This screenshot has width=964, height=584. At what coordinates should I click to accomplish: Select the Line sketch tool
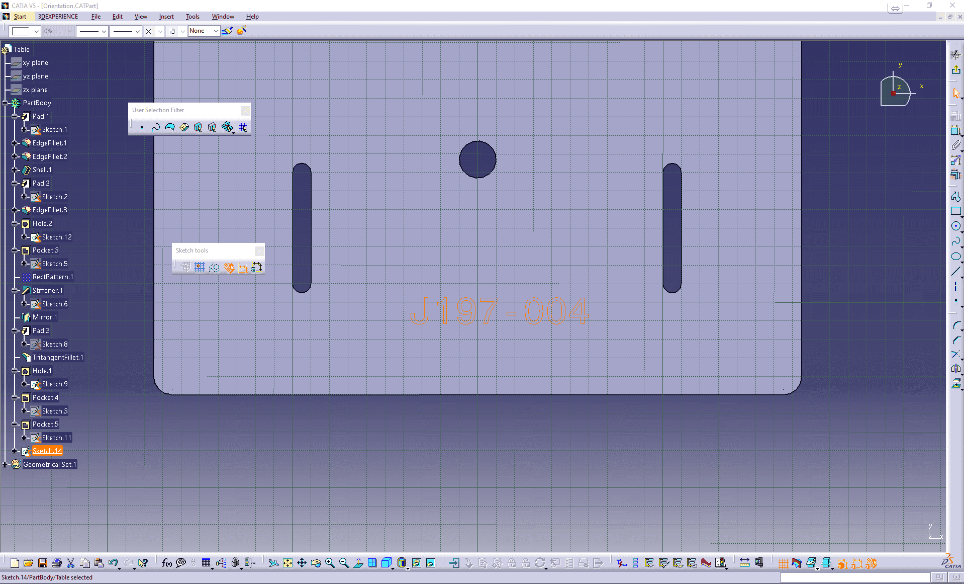tap(955, 272)
